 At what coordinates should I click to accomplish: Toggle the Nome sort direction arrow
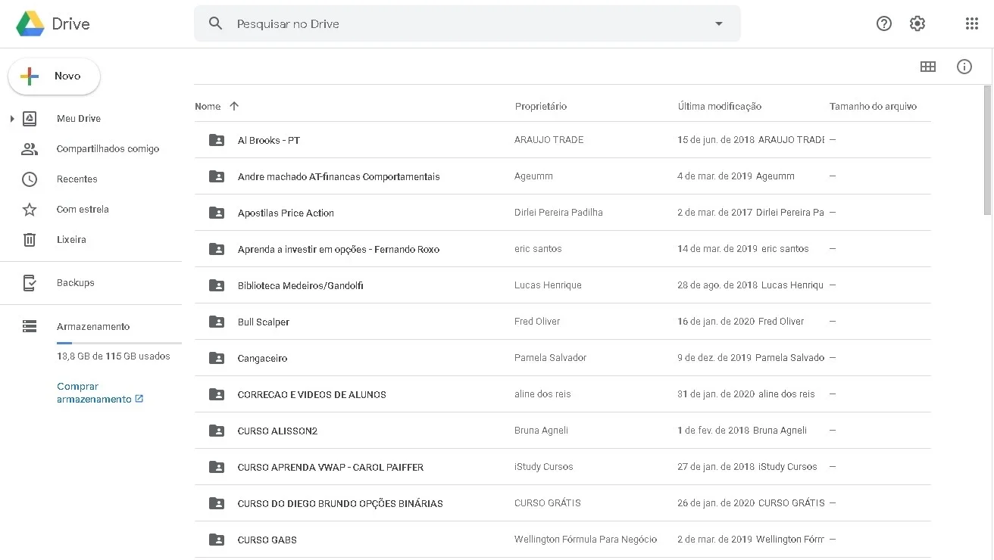click(234, 106)
